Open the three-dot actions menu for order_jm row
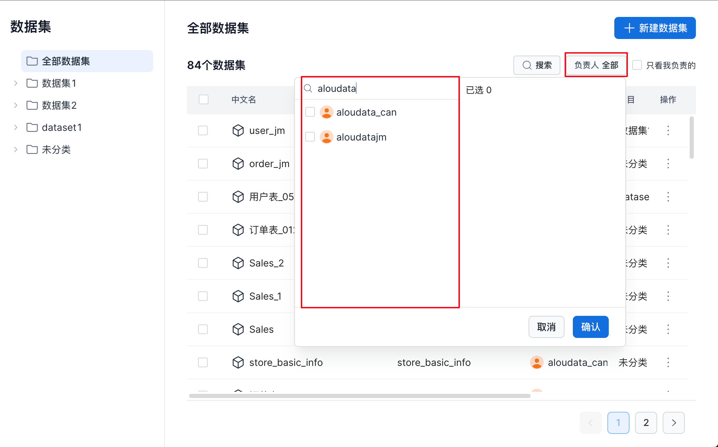Viewport: 718px width, 447px height. 668,164
